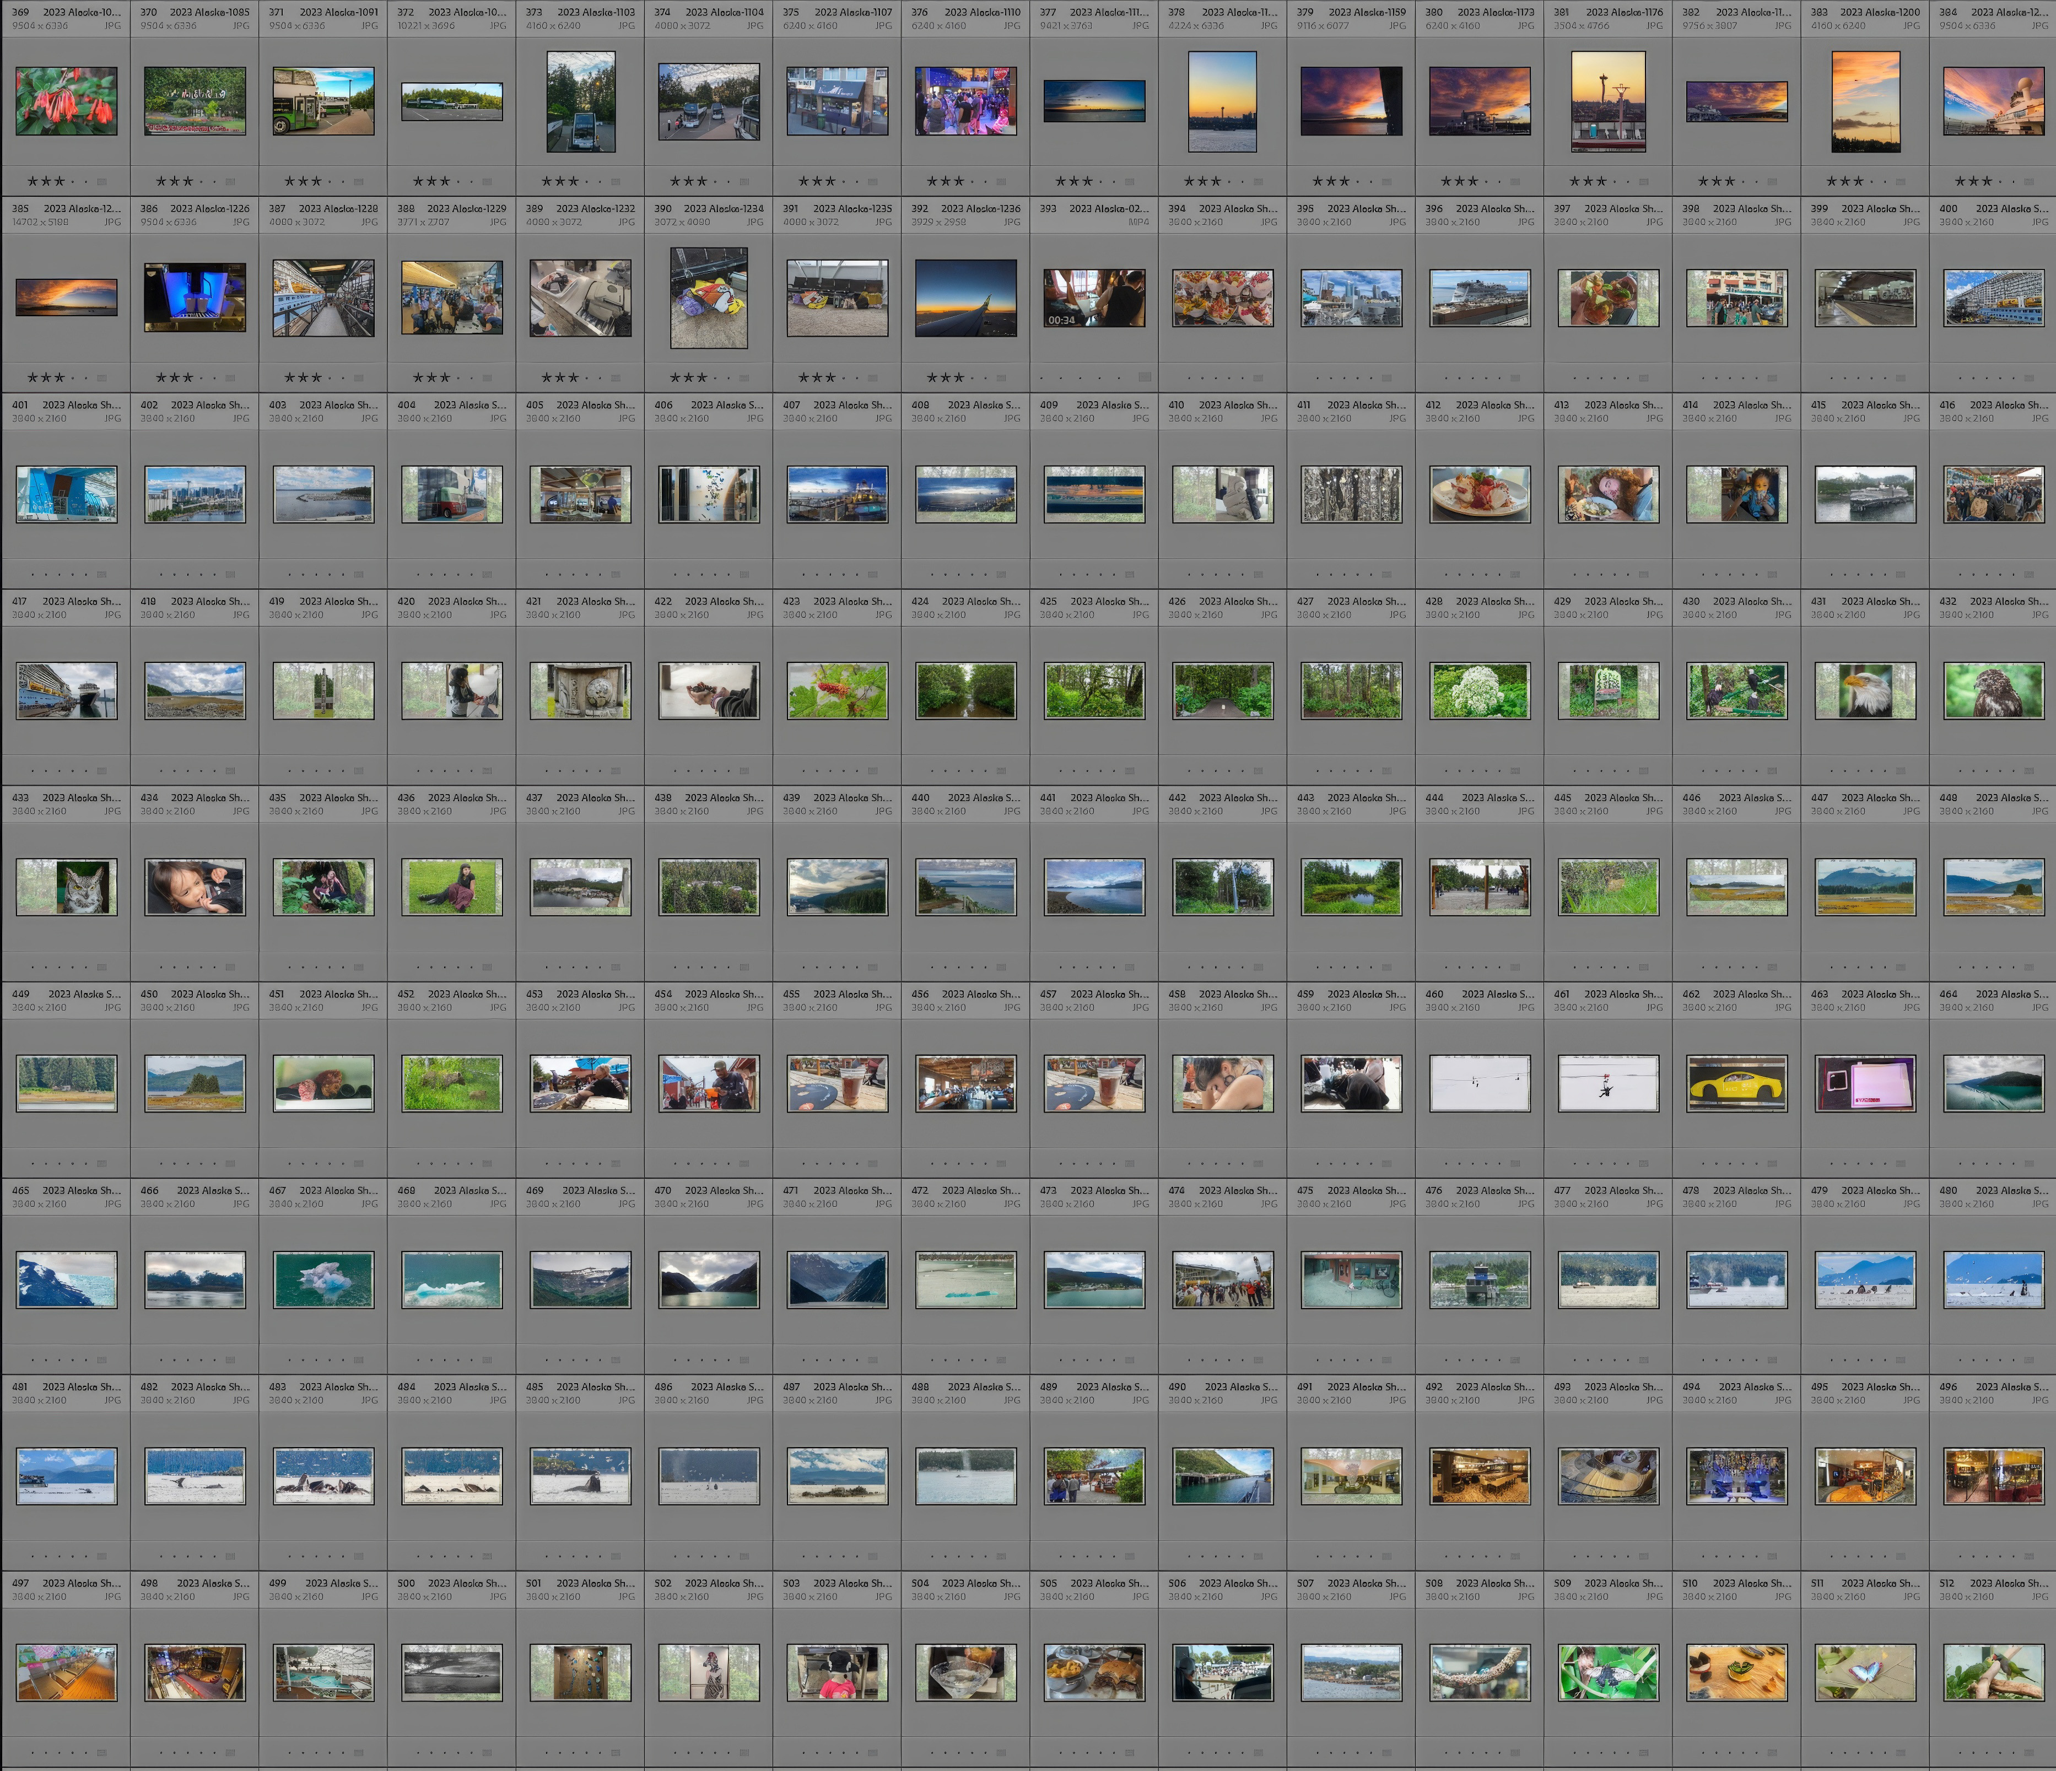The width and height of the screenshot is (2056, 1771).
Task: Set color label on photo 372
Action: click(487, 182)
